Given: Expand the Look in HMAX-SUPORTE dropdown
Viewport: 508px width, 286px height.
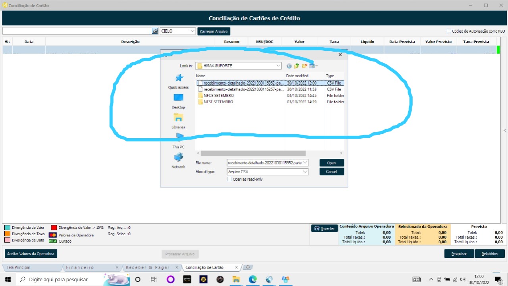Looking at the screenshot, I should click(x=278, y=66).
